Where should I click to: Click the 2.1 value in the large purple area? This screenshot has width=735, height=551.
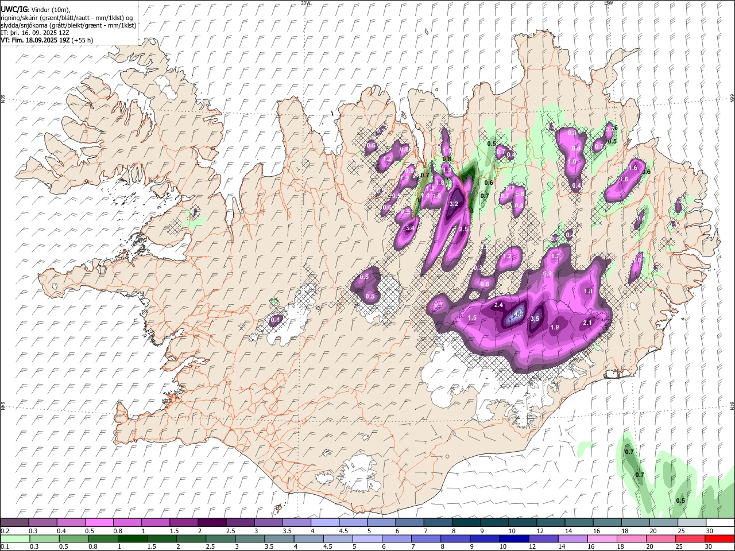(x=587, y=323)
